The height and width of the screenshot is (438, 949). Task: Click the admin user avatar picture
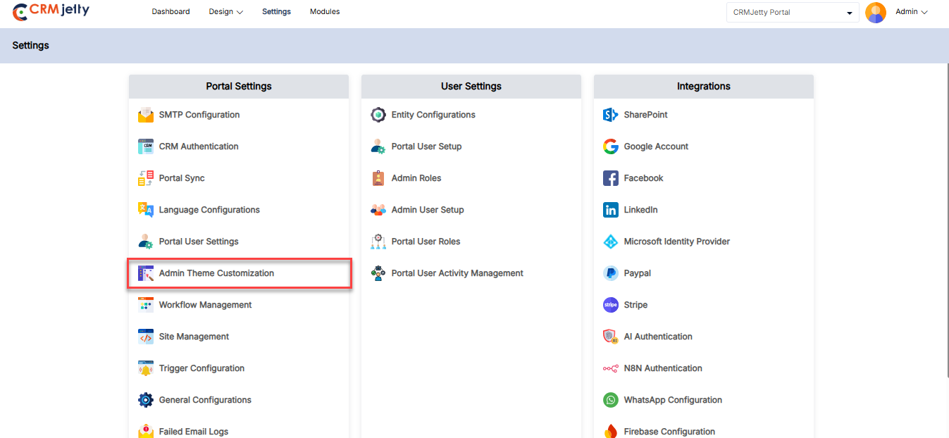(876, 13)
